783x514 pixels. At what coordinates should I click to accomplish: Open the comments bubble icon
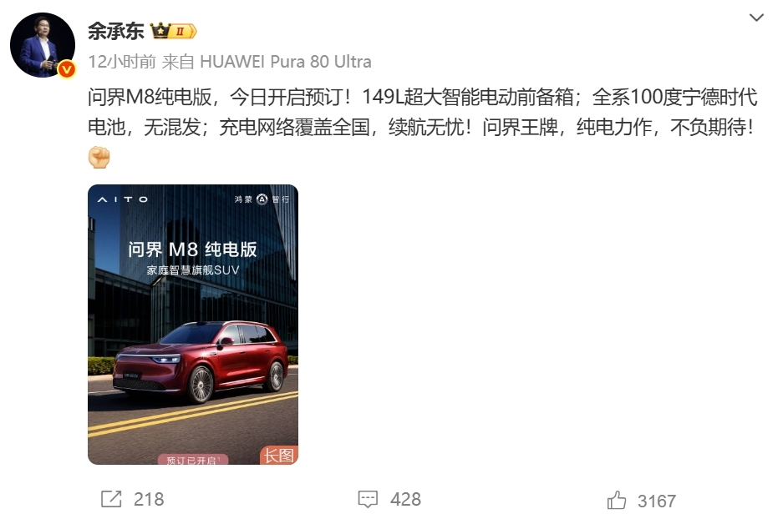coord(368,499)
